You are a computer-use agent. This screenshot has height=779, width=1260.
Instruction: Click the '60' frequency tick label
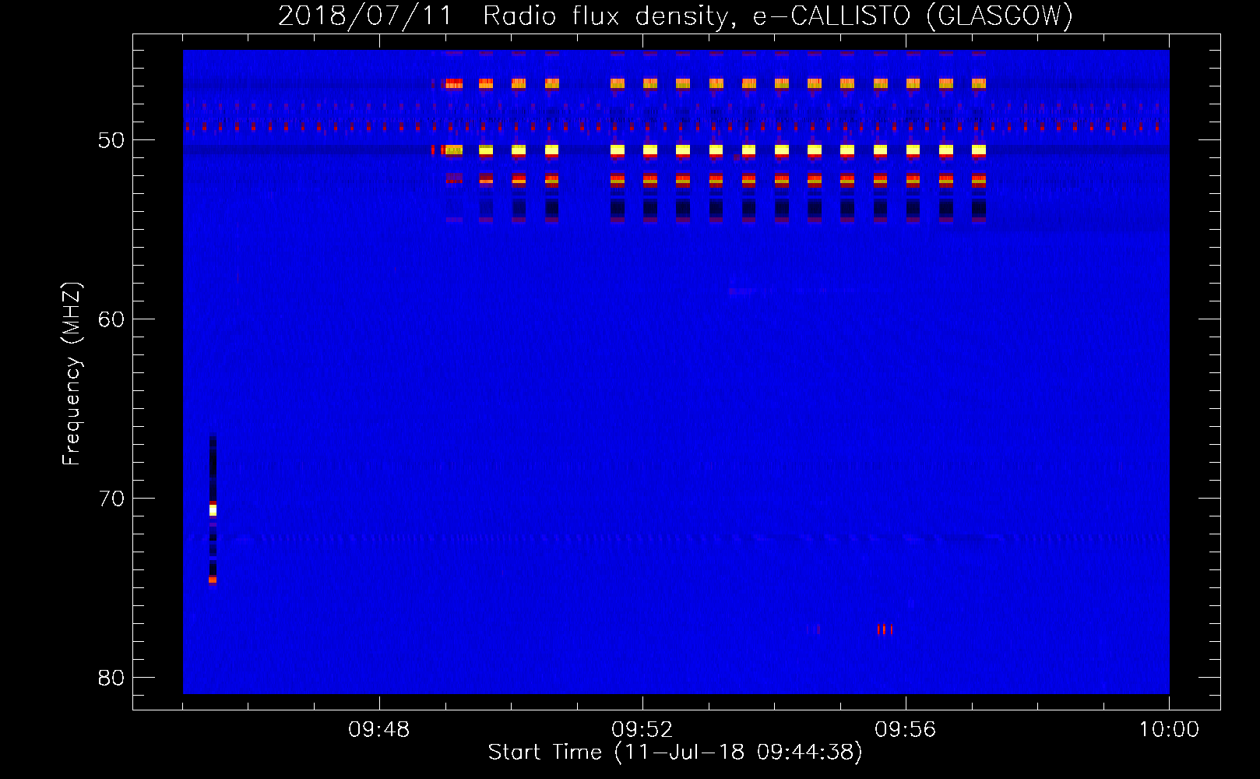click(111, 319)
